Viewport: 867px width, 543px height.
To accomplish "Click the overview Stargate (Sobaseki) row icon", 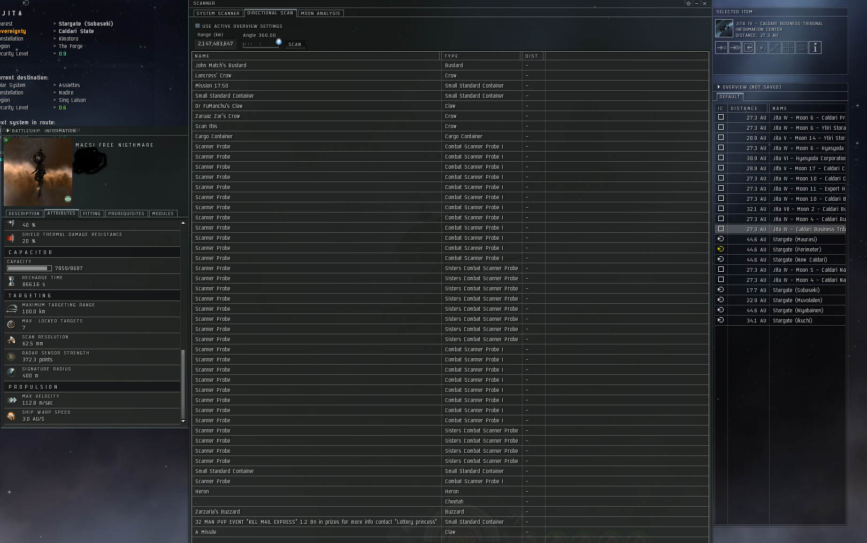I will coord(720,290).
